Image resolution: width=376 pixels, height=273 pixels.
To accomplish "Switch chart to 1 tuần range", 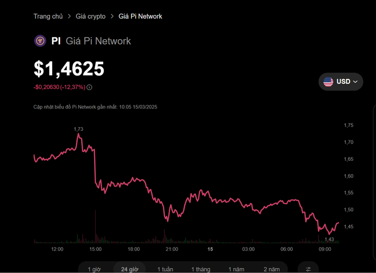I will (x=165, y=269).
